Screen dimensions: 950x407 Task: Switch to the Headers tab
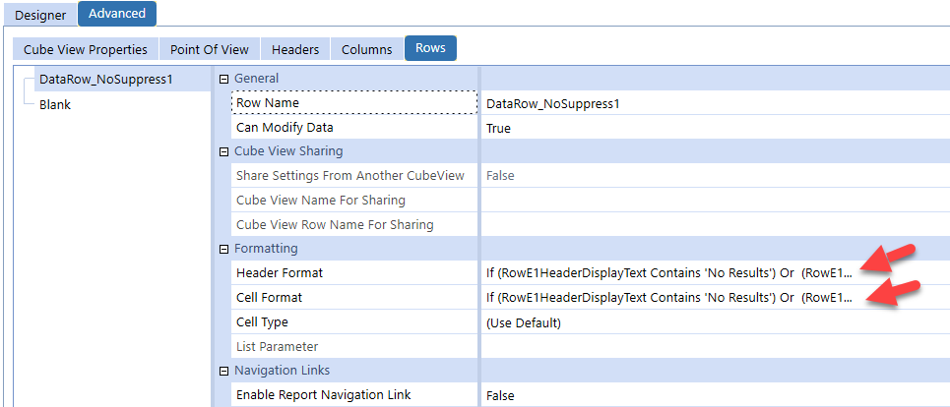[x=294, y=49]
